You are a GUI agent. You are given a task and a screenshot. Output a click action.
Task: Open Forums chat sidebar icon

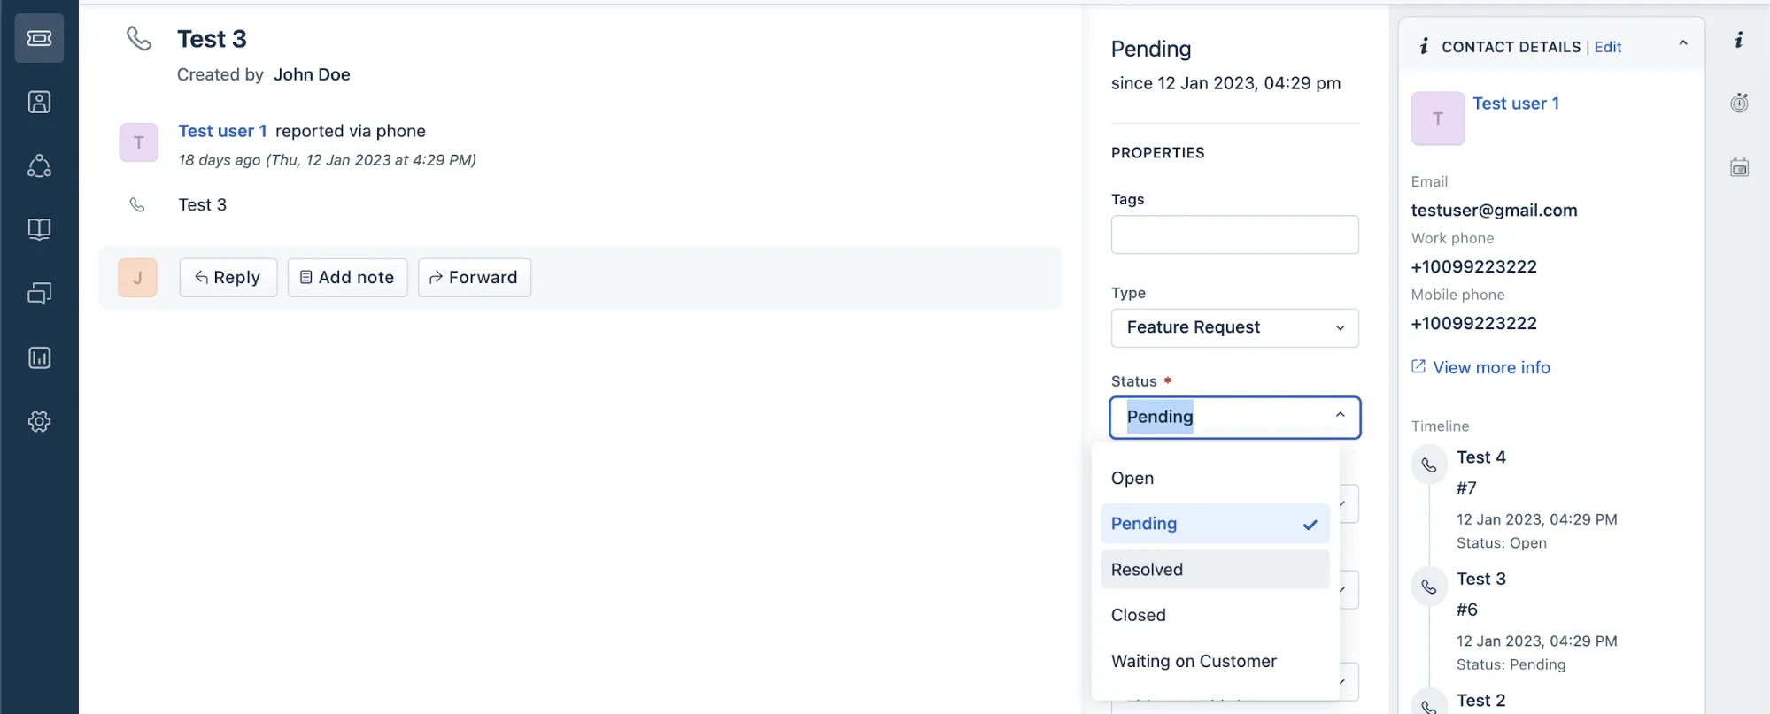pyautogui.click(x=39, y=293)
